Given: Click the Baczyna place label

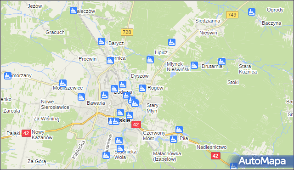Looking at the screenshot, I should tap(271, 23).
